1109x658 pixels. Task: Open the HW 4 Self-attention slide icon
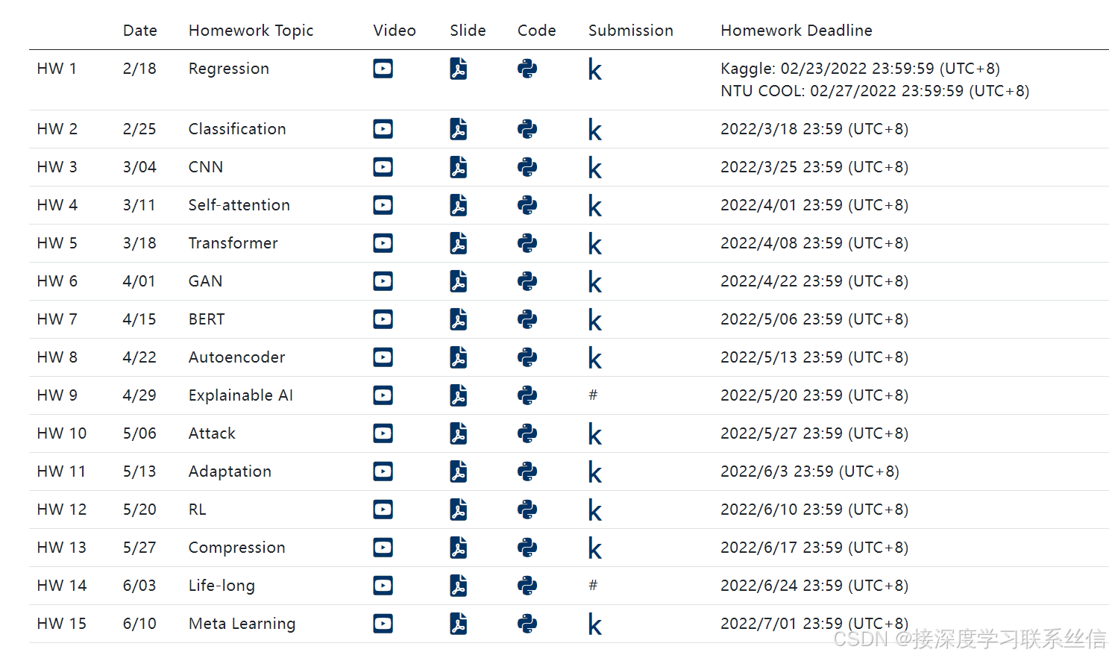pyautogui.click(x=459, y=205)
